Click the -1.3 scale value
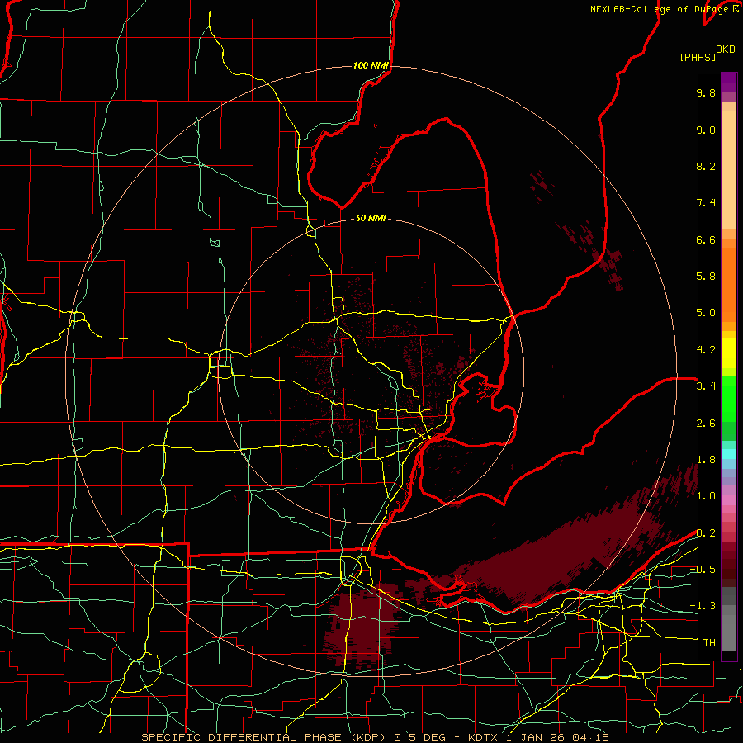The height and width of the screenshot is (743, 743). coord(703,606)
